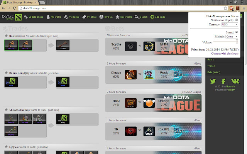Open the Currency USD dropdown

pyautogui.click(x=230, y=24)
